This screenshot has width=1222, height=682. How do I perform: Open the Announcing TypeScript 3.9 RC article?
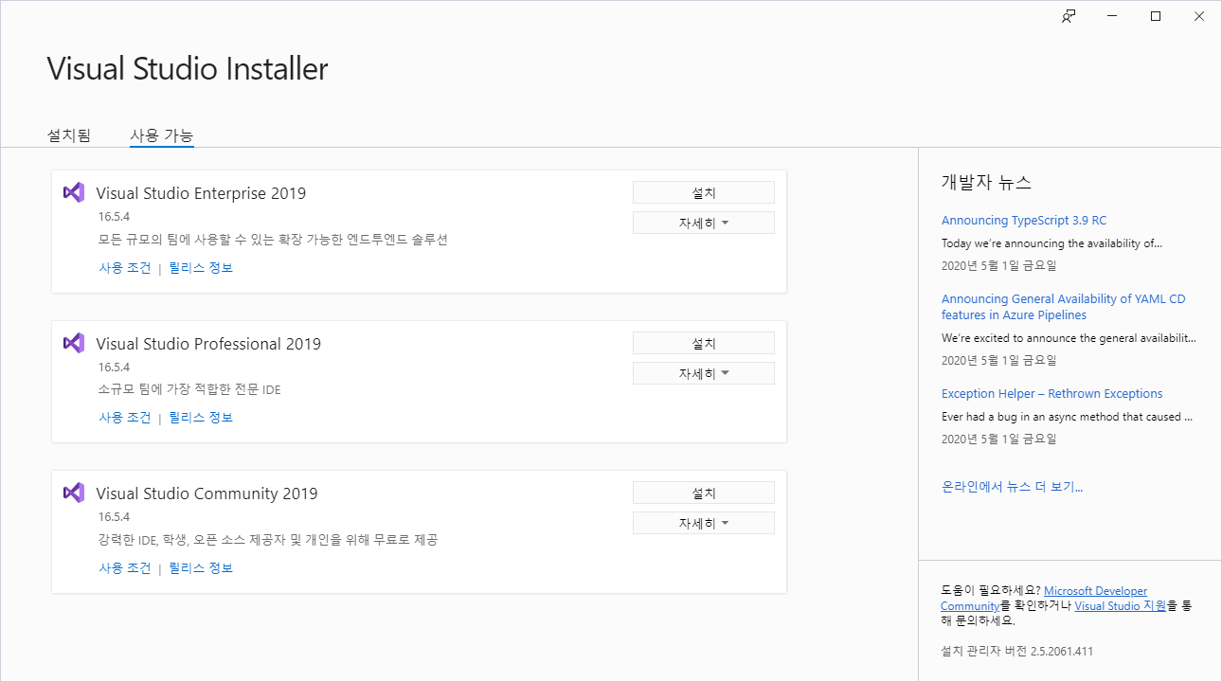point(1023,220)
